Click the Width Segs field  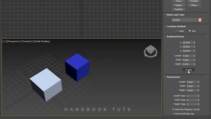point(192,100)
